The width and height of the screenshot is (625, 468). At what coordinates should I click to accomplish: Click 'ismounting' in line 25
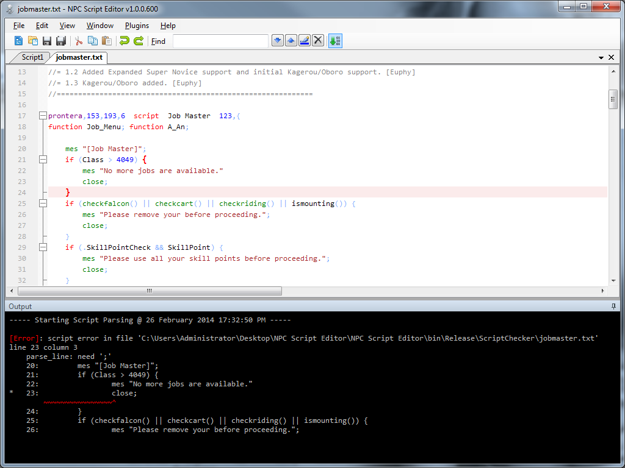[x=313, y=204]
